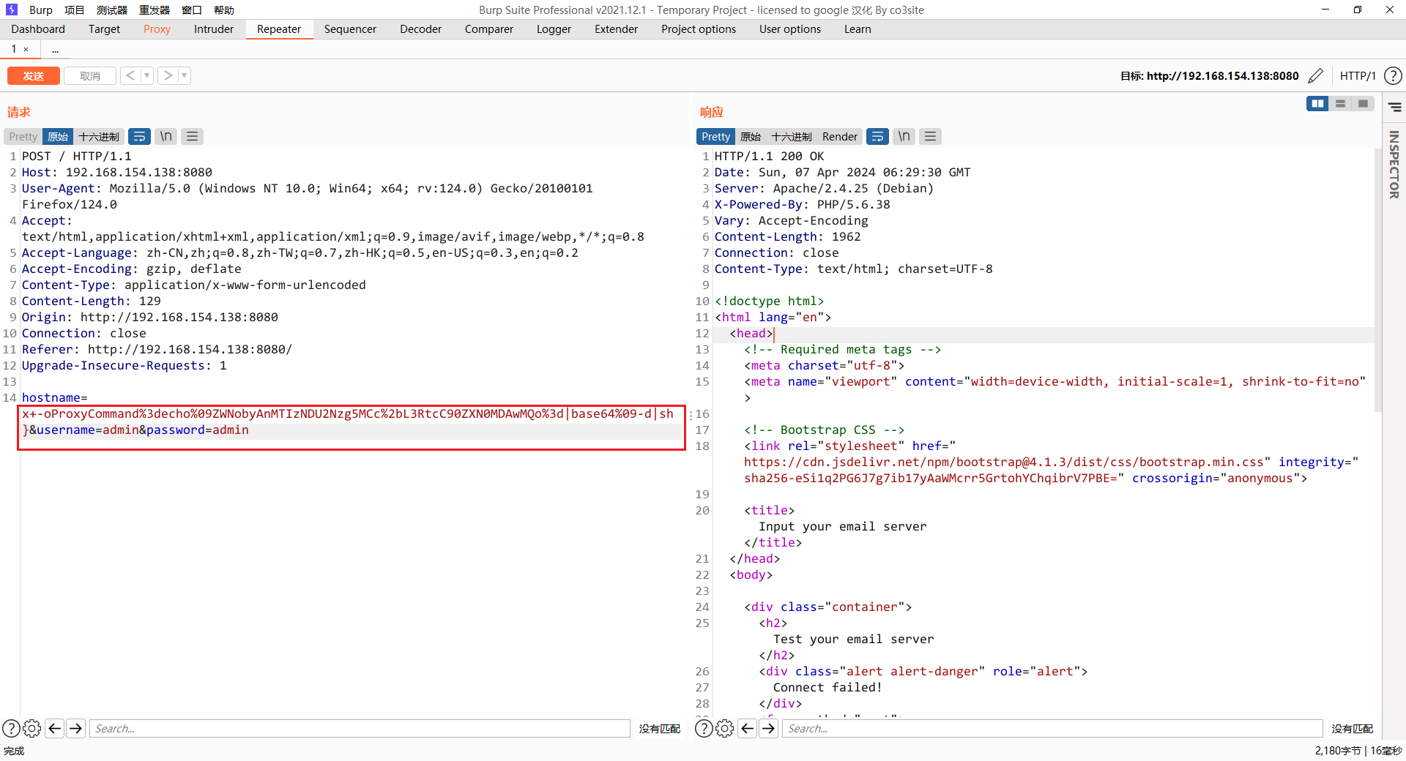The height and width of the screenshot is (761, 1406).
Task: Switch to the Proxy tab
Action: pos(157,29)
